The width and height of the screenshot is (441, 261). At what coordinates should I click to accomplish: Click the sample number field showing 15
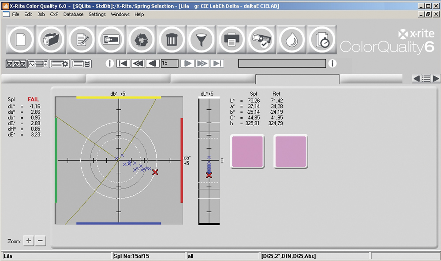coord(169,63)
